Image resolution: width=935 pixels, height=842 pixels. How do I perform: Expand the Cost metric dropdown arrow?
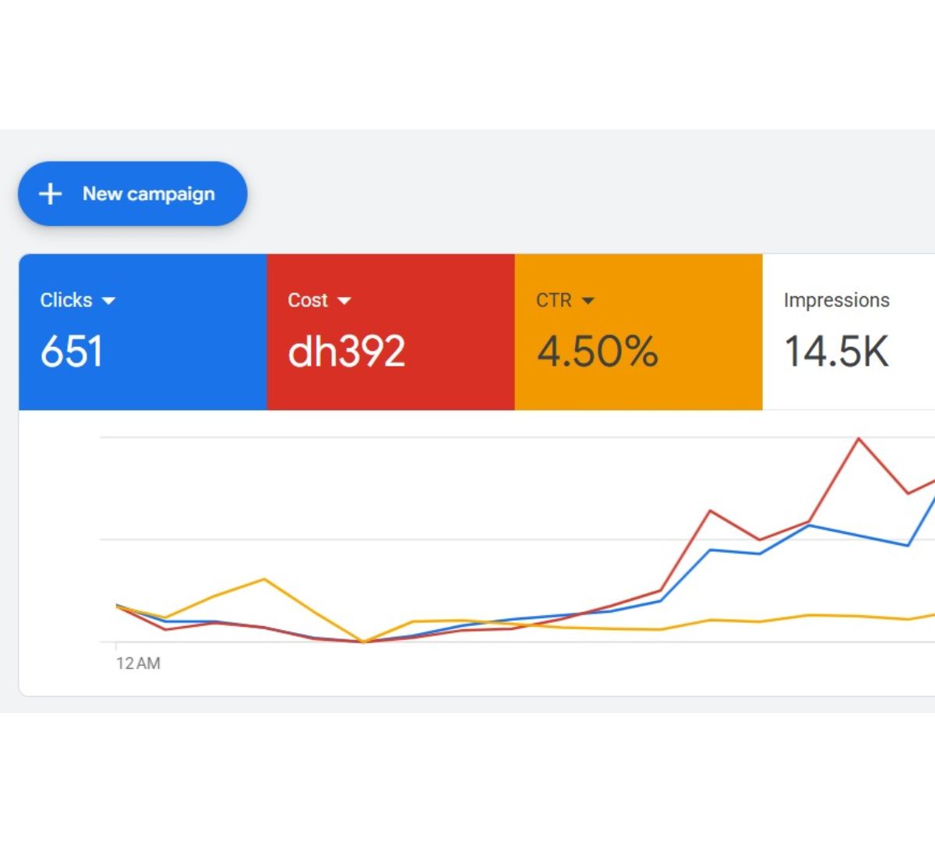tap(344, 301)
